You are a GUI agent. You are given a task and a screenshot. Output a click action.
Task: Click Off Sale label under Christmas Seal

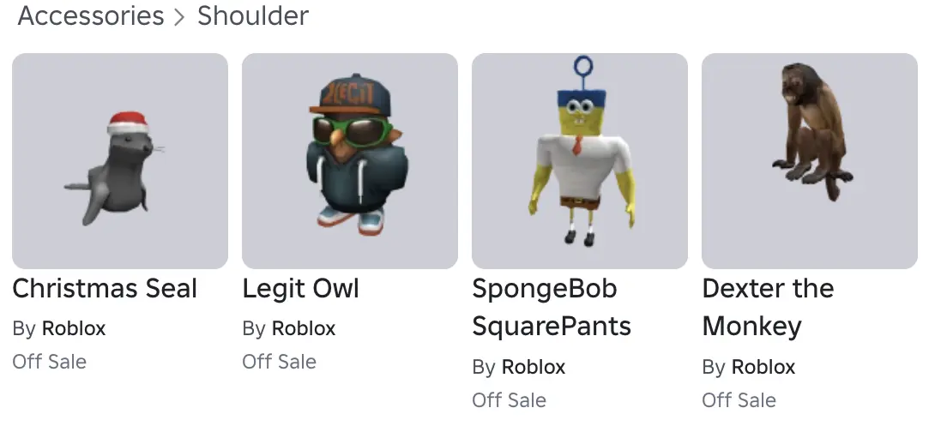[x=50, y=362]
